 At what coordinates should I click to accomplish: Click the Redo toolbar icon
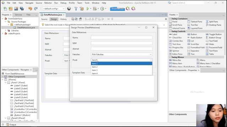pos(36,8)
